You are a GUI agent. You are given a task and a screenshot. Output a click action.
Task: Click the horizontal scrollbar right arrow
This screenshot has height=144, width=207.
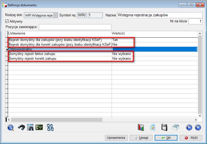(196, 120)
